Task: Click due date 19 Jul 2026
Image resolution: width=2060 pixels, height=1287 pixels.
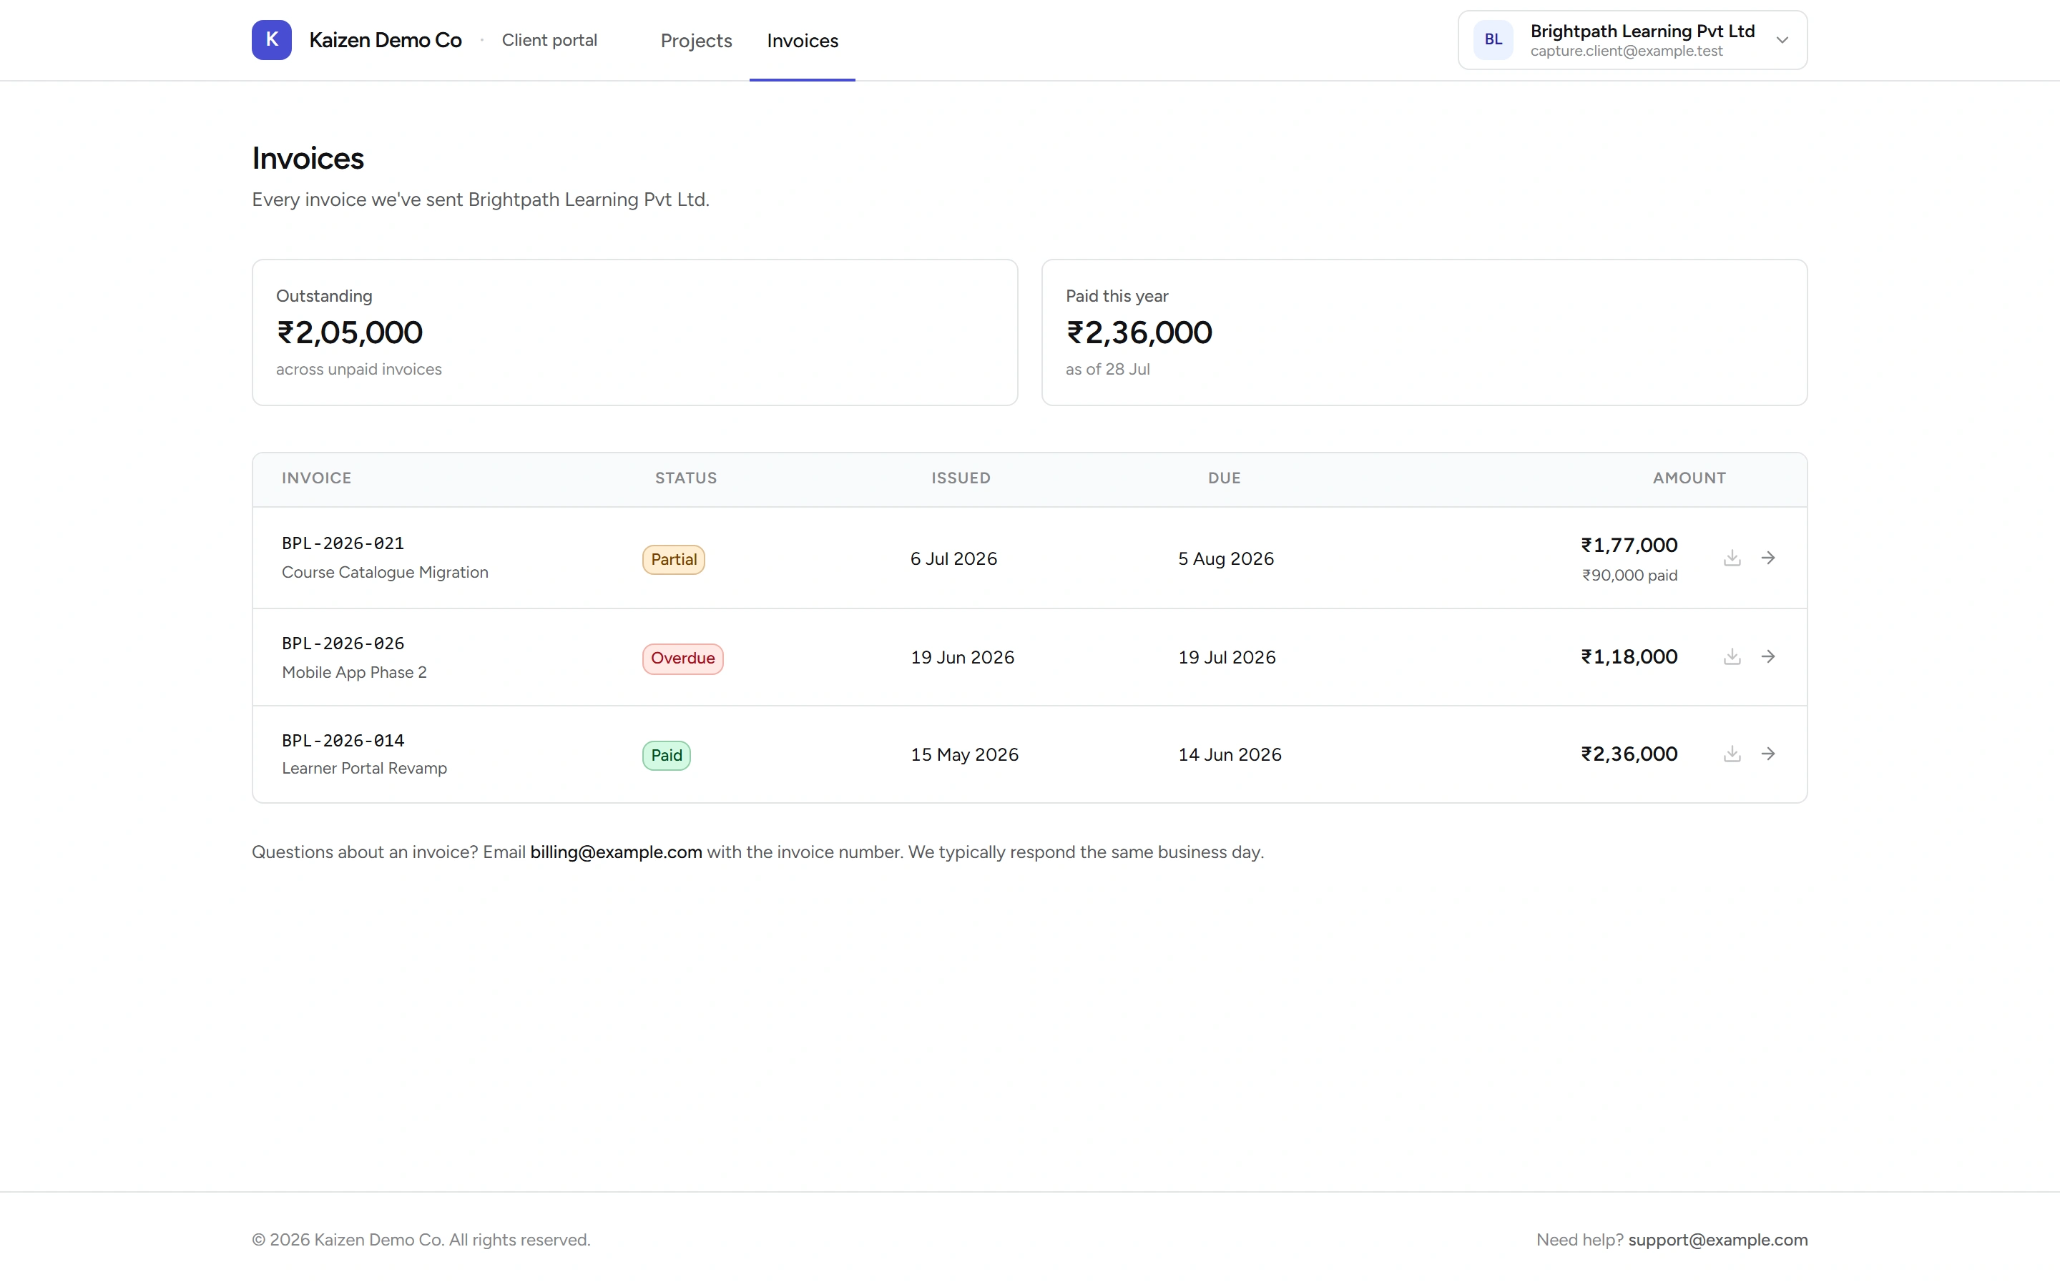Action: click(x=1227, y=658)
